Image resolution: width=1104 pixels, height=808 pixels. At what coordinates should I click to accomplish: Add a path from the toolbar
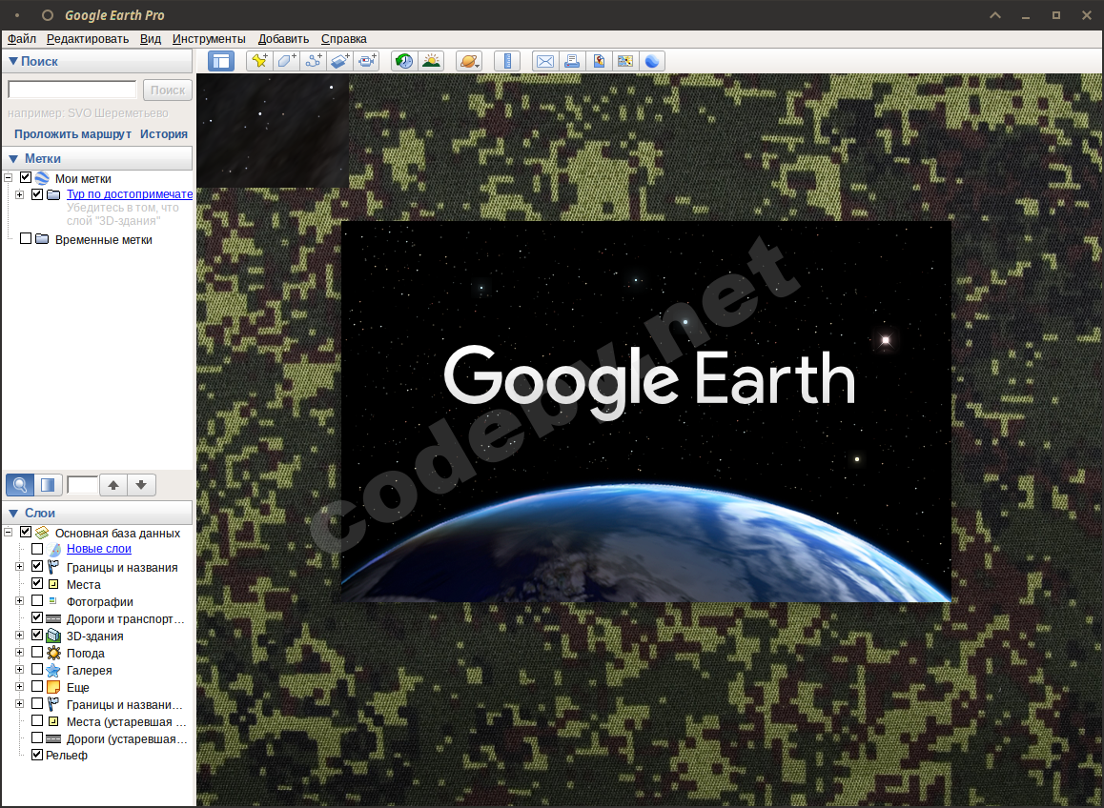point(313,61)
